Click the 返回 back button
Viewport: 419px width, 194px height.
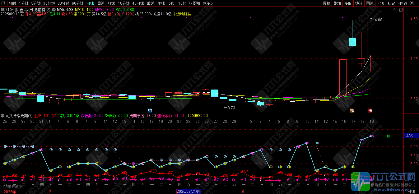(x=413, y=3)
